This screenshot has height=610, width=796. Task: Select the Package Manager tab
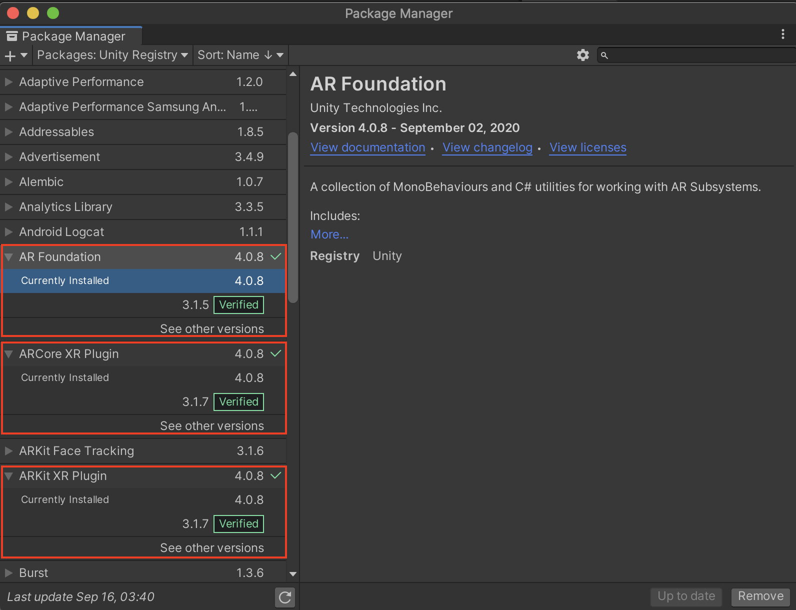coord(73,36)
